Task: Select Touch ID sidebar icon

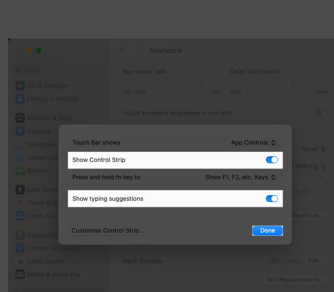Action: 20,203
